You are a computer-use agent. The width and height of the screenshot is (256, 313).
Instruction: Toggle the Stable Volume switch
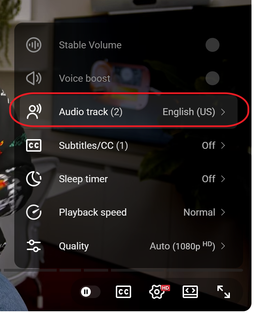pos(212,45)
